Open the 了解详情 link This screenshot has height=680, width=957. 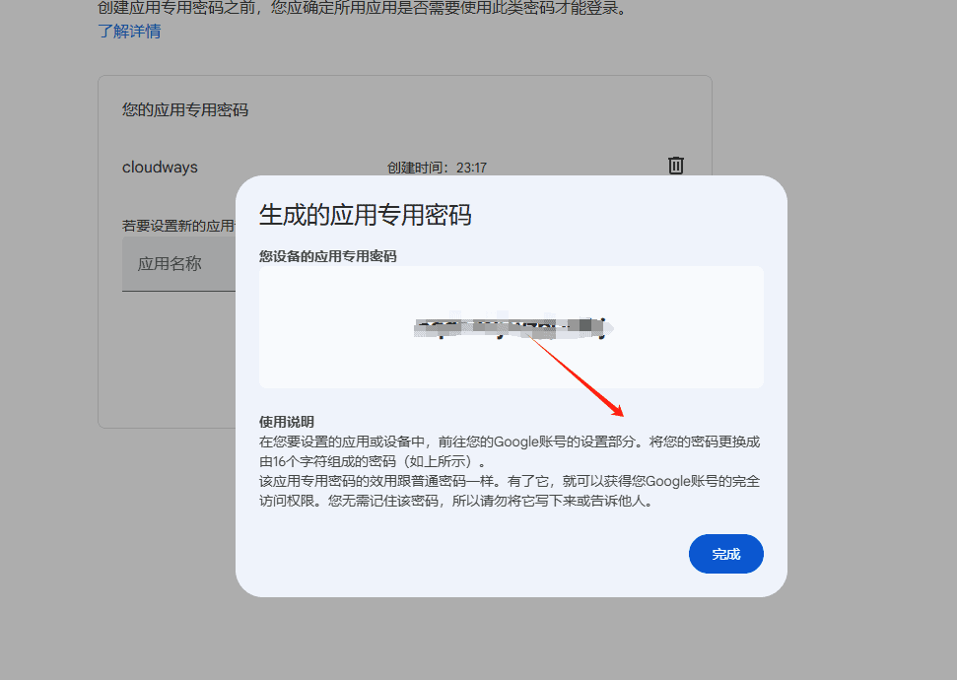click(129, 32)
